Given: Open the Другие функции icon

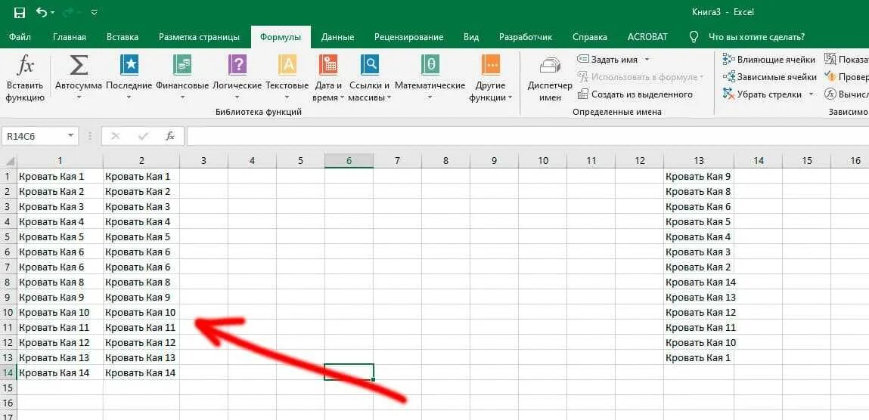Looking at the screenshot, I should click(491, 65).
